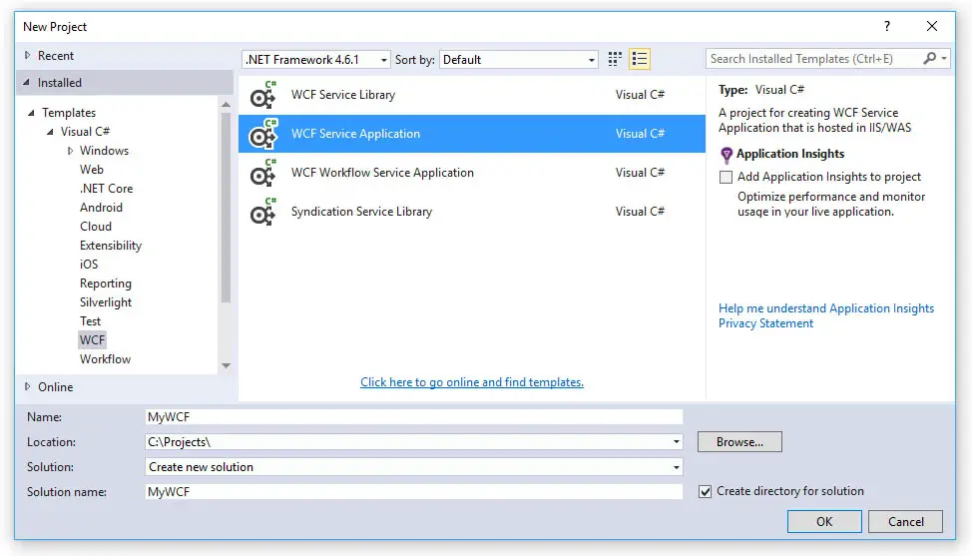Click the WCF Service Application gear icon
The height and width of the screenshot is (556, 972).
(263, 134)
